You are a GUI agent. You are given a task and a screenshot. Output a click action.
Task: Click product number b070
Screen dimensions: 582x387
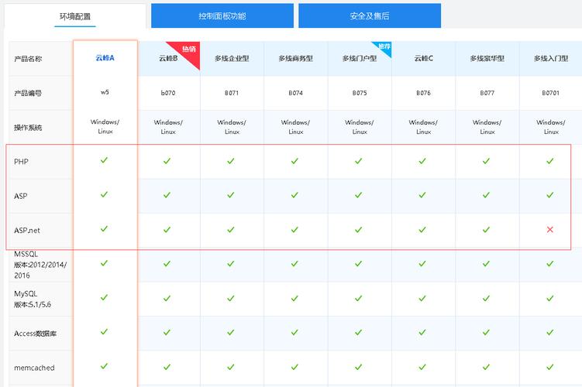click(x=168, y=93)
